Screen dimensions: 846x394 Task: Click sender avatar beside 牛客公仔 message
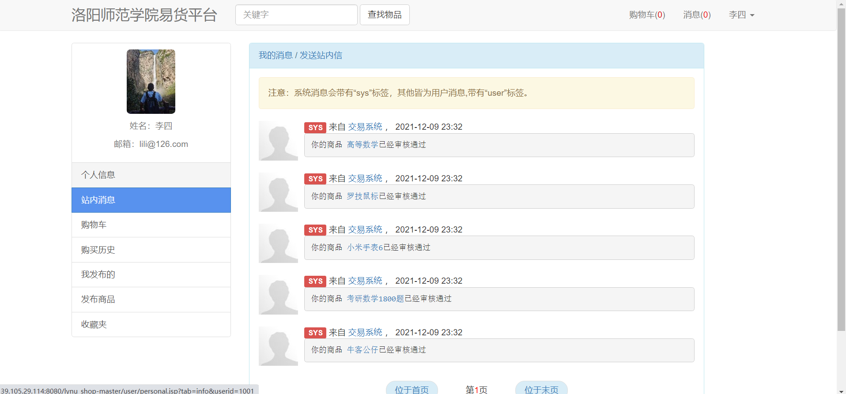point(278,346)
